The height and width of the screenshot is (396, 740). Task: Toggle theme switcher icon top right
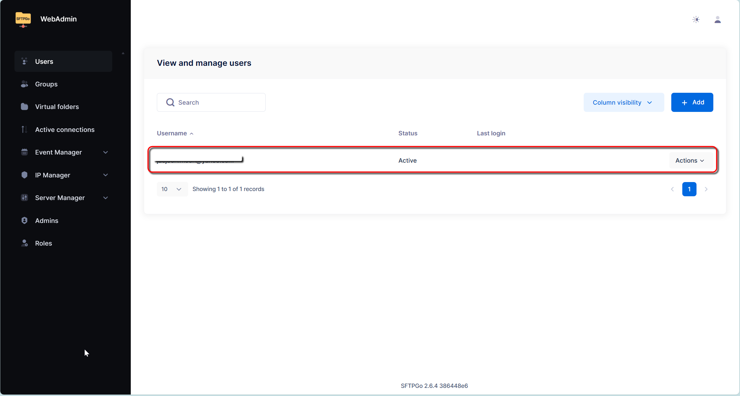point(696,19)
